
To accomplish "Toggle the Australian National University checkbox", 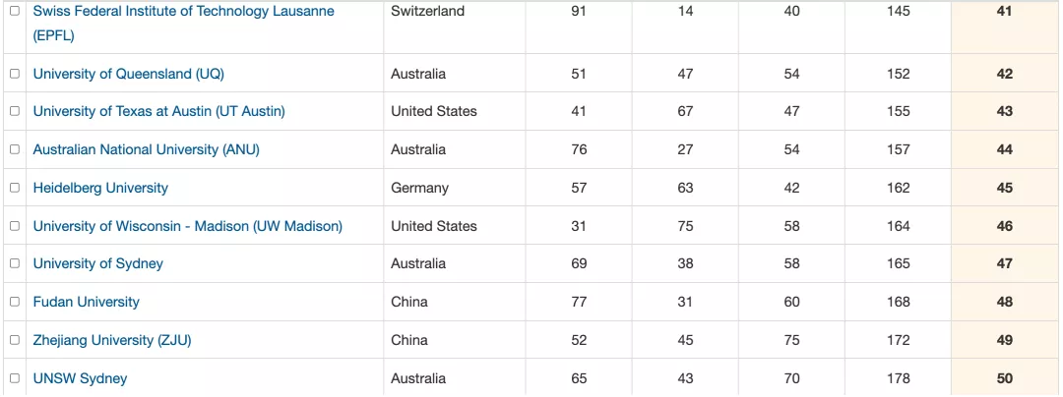I will pos(15,149).
